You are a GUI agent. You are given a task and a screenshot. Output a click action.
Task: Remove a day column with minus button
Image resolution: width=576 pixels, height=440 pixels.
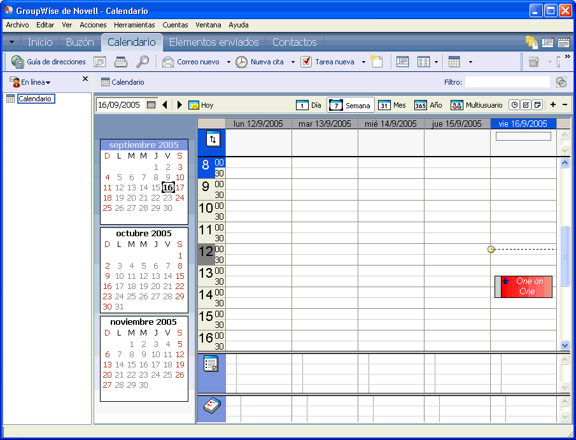565,105
